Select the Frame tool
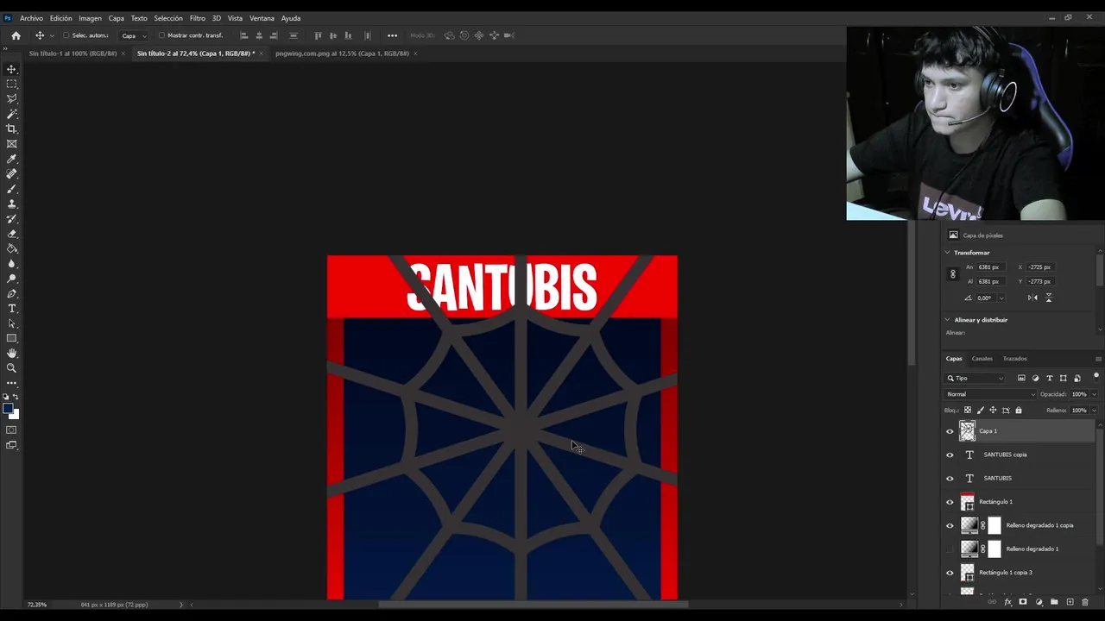Screen dimensions: 1105x621 (11, 144)
